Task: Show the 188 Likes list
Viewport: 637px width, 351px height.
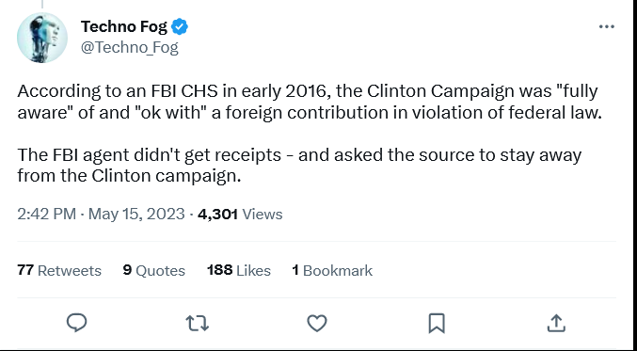Action: [239, 270]
